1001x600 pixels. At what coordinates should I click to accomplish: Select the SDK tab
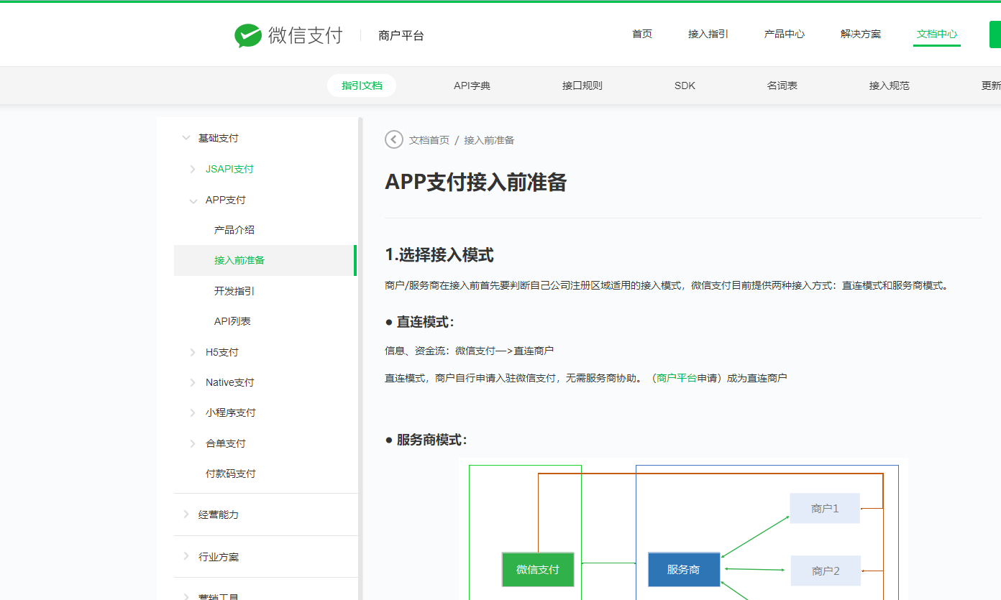(685, 86)
